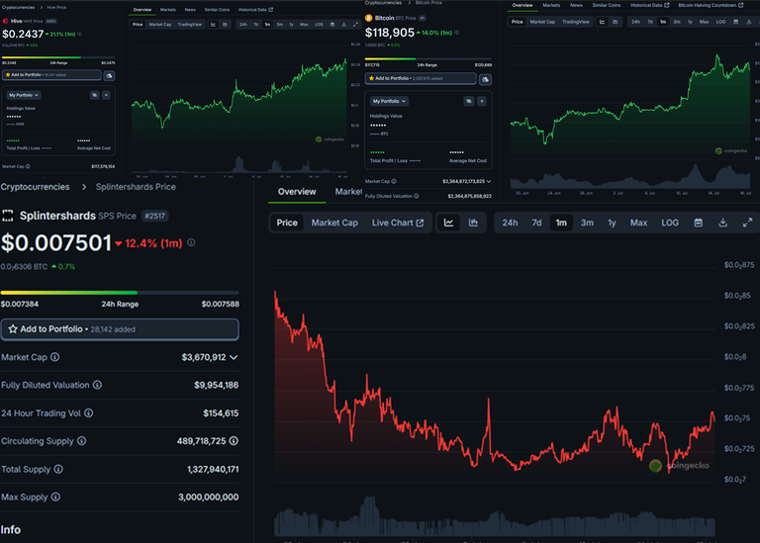The width and height of the screenshot is (760, 543).
Task: Hide holdings with eye icon in Hive portfolio
Action: tap(94, 95)
